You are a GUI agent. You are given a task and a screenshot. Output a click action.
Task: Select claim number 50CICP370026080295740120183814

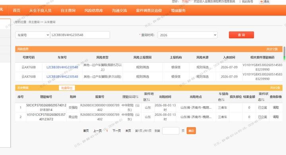[x=46, y=107]
